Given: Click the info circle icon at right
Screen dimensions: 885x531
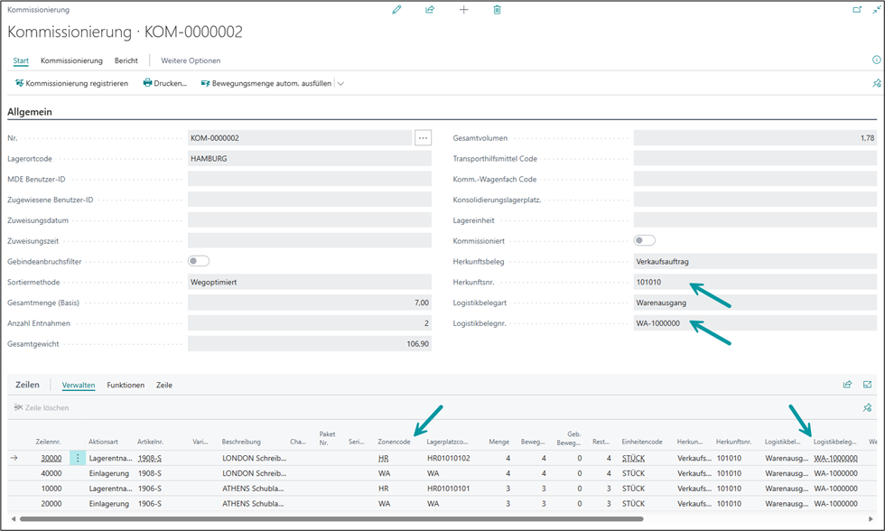Looking at the screenshot, I should 876,61.
